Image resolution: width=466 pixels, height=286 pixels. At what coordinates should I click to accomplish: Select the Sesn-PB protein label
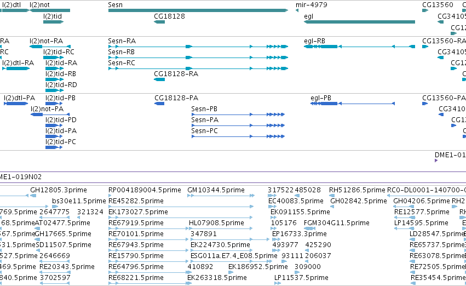point(204,109)
